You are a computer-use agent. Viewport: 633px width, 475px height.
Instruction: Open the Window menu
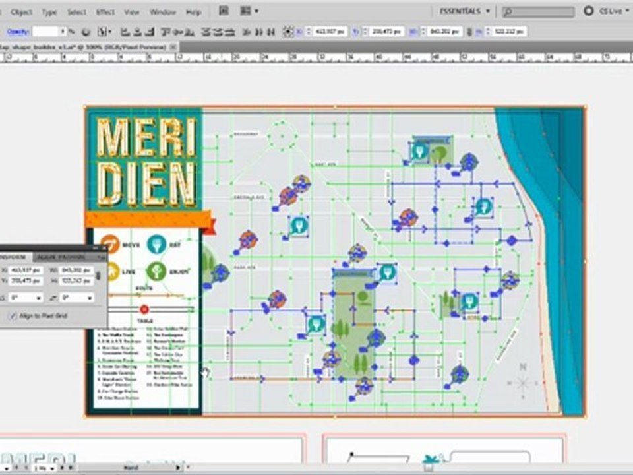[x=162, y=12]
